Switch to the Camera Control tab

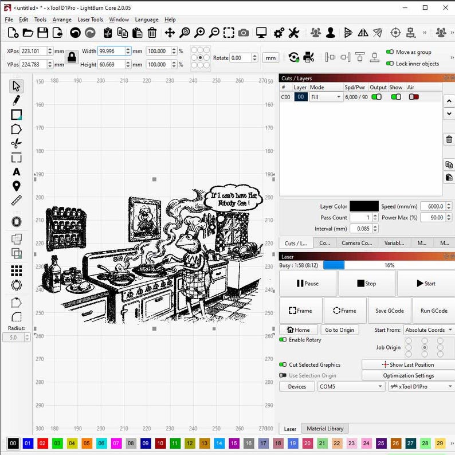point(356,243)
